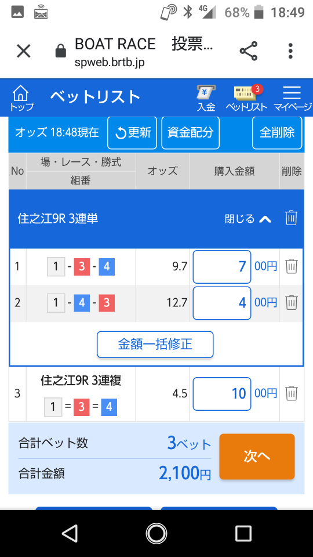Open the ベットリスト icon with badge
This screenshot has height=557, width=313.
[246, 98]
